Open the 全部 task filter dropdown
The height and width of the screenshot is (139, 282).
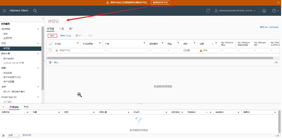tap(14, 135)
